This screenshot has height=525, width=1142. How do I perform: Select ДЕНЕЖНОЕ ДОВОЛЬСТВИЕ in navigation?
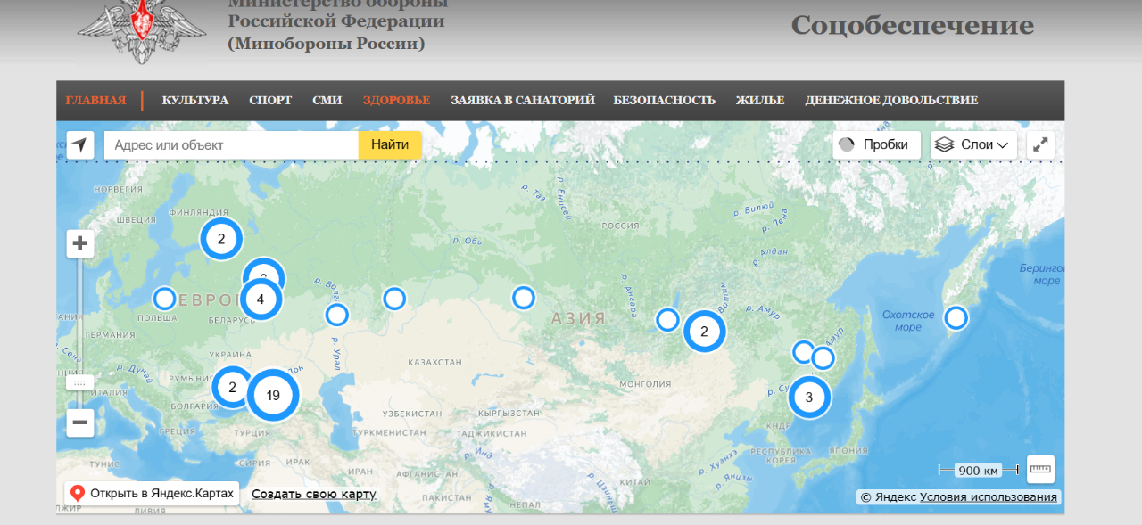coord(890,101)
